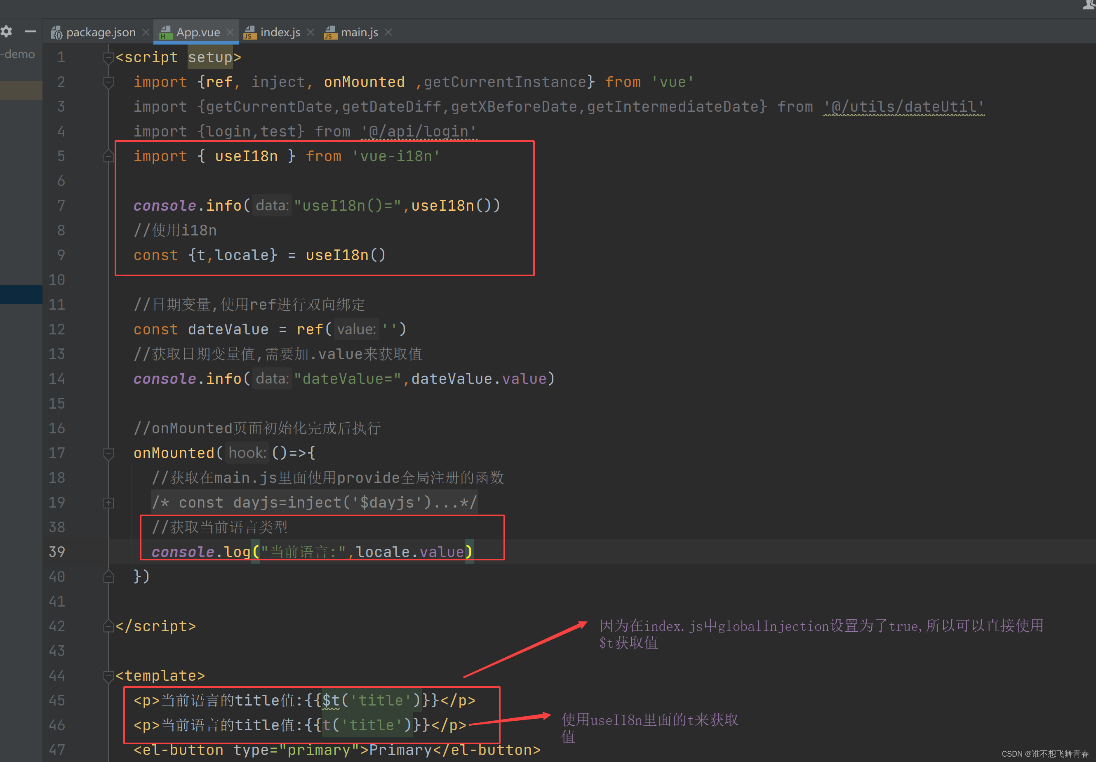Collapse the script setup block on line 1
Viewport: 1096px width, 762px height.
109,58
